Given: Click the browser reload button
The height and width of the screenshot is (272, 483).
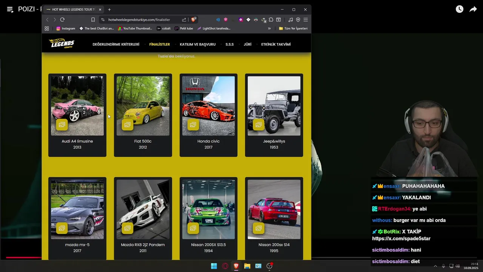Looking at the screenshot, I should (62, 20).
